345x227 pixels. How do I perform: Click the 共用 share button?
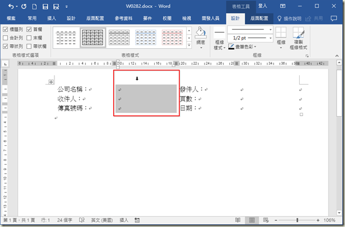[x=314, y=19]
